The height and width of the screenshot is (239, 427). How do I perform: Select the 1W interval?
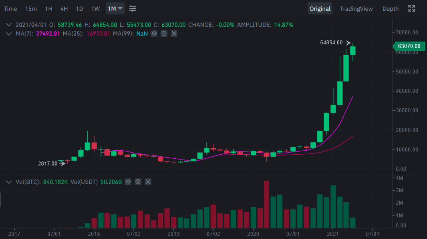[x=96, y=9]
